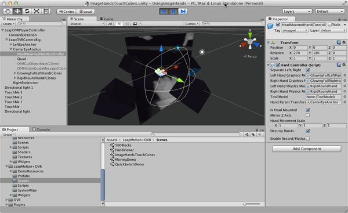
Task: Open the Default layout dropdown
Action: pos(329,12)
